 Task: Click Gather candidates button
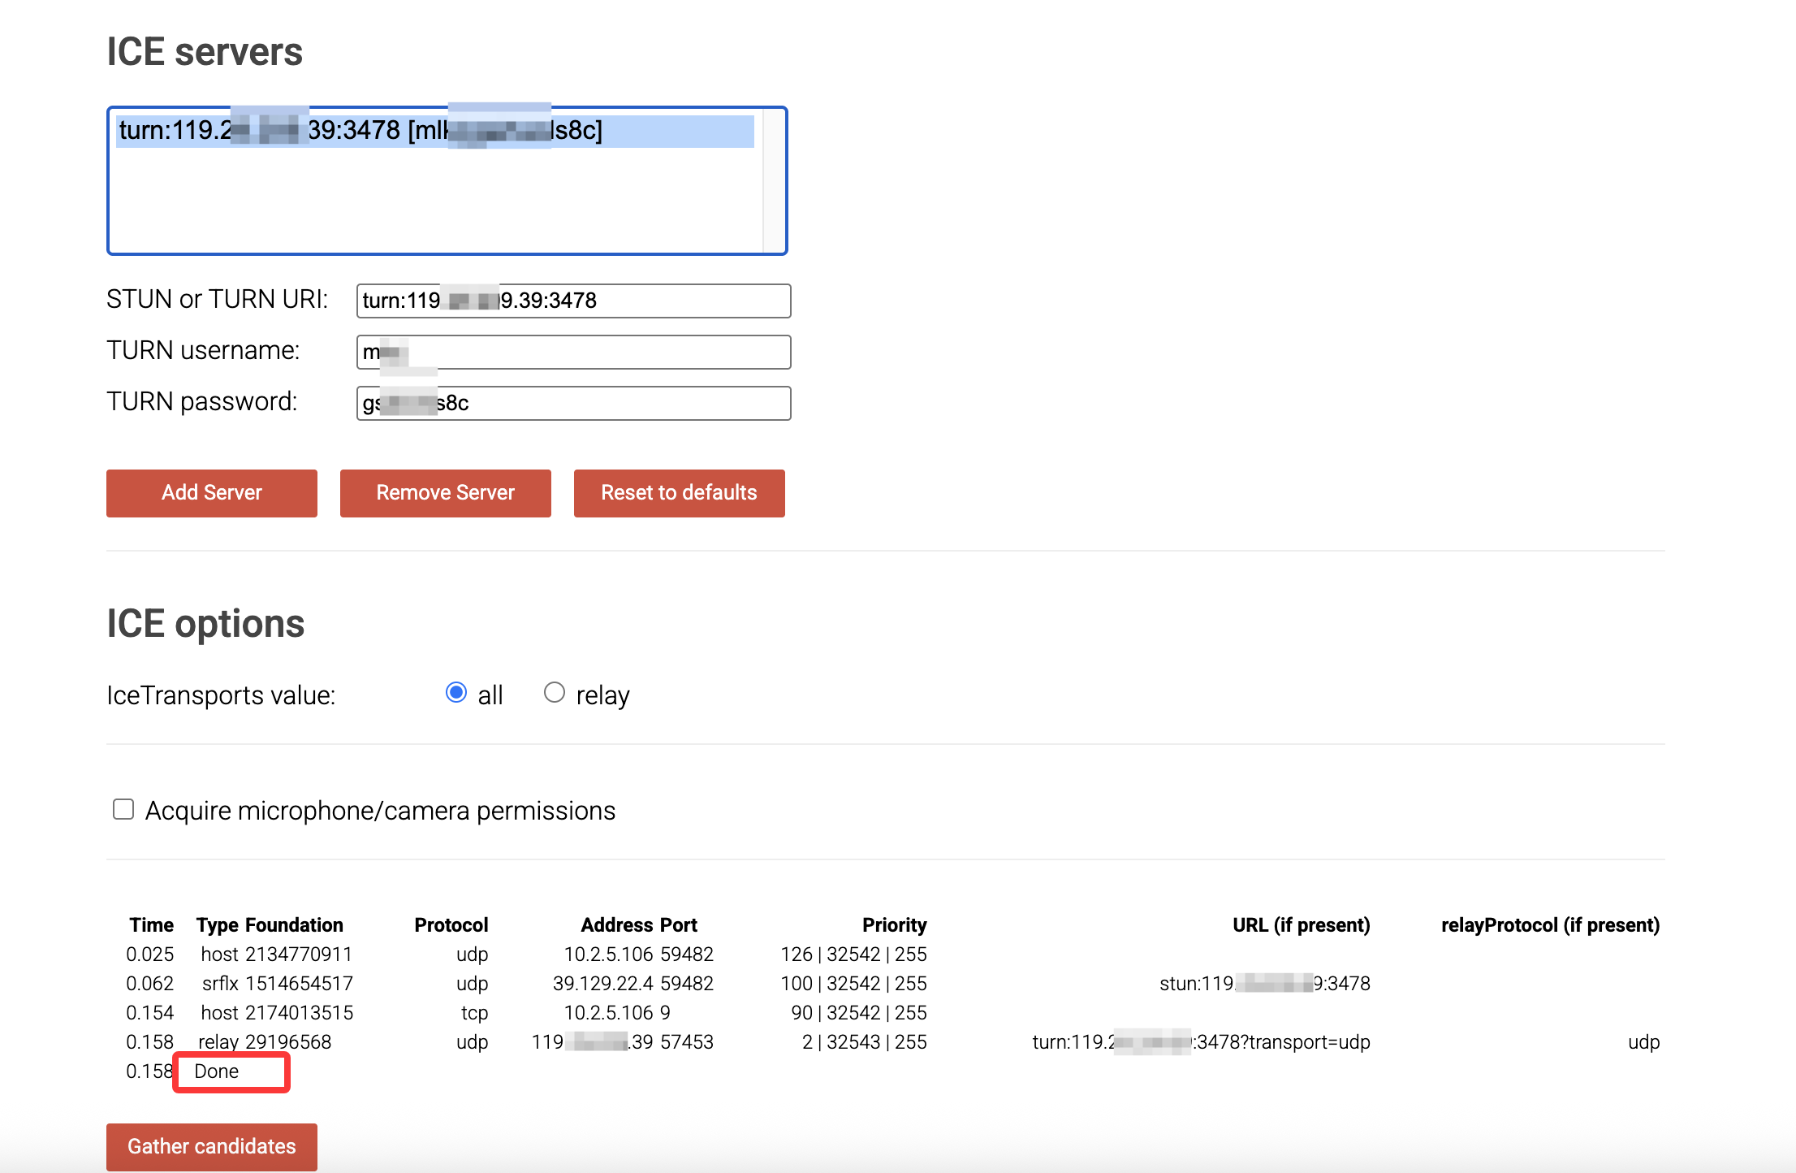(211, 1146)
